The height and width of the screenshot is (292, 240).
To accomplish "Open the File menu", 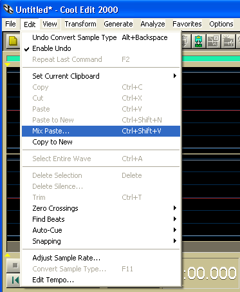I will coord(10,24).
